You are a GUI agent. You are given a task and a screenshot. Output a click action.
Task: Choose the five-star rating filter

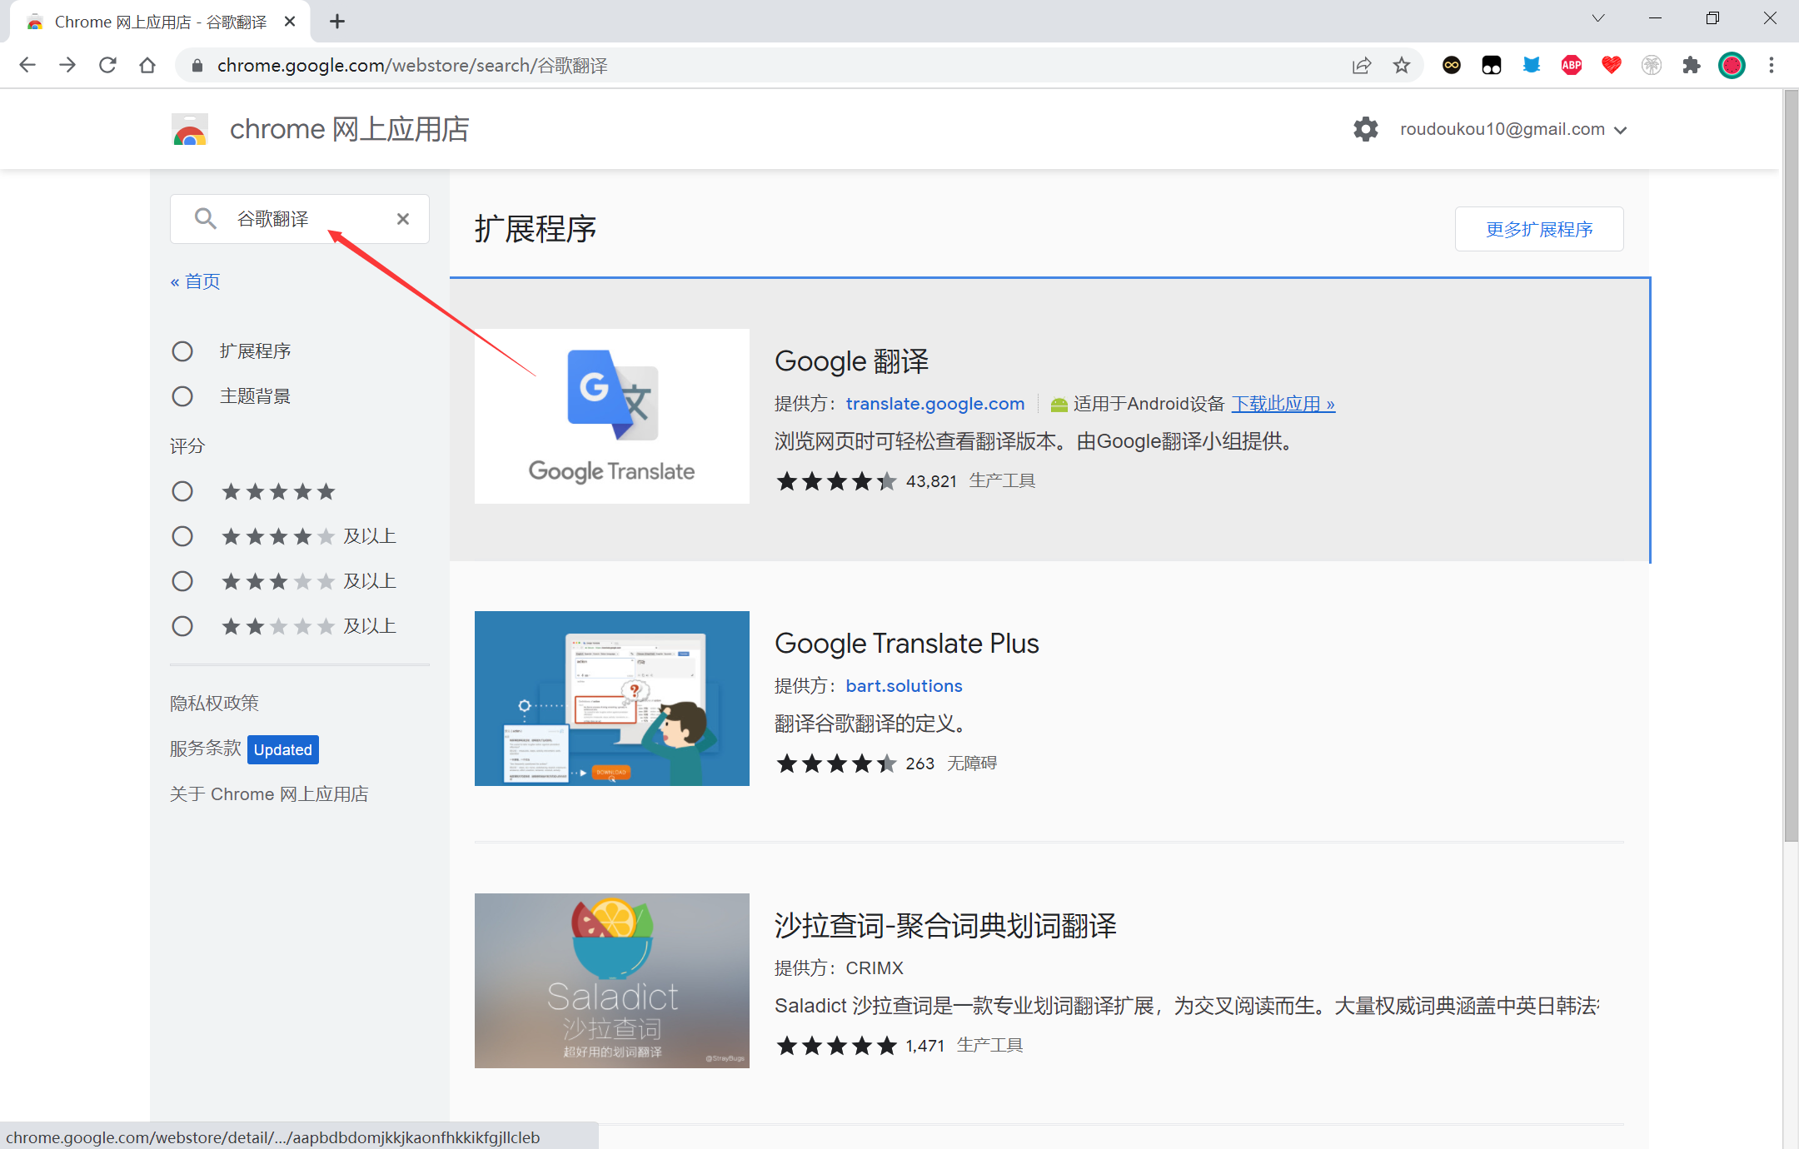(x=182, y=491)
